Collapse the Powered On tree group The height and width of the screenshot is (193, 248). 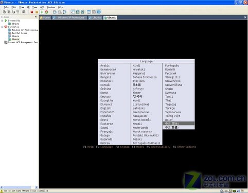2,21
